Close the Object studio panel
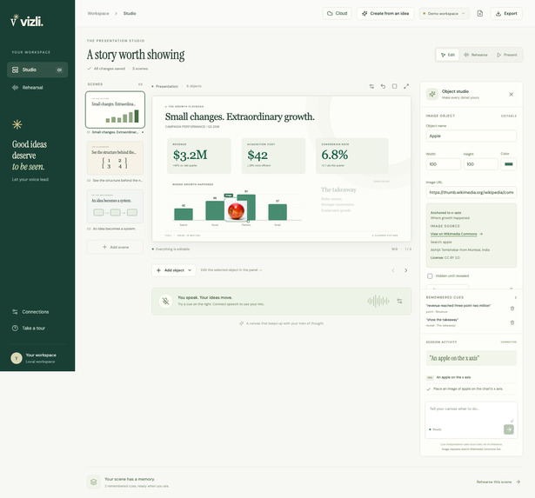The image size is (535, 498). point(512,95)
